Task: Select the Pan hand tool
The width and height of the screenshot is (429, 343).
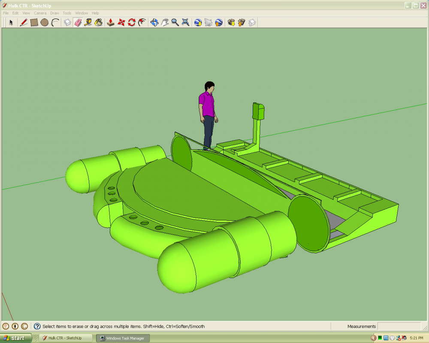Action: tap(165, 22)
